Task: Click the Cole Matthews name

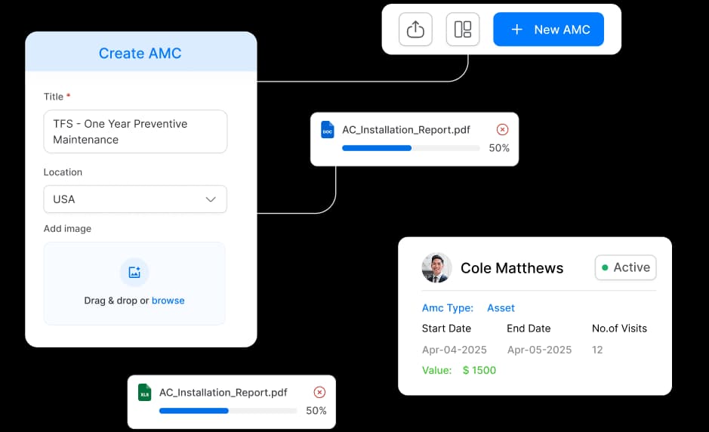Action: tap(512, 268)
